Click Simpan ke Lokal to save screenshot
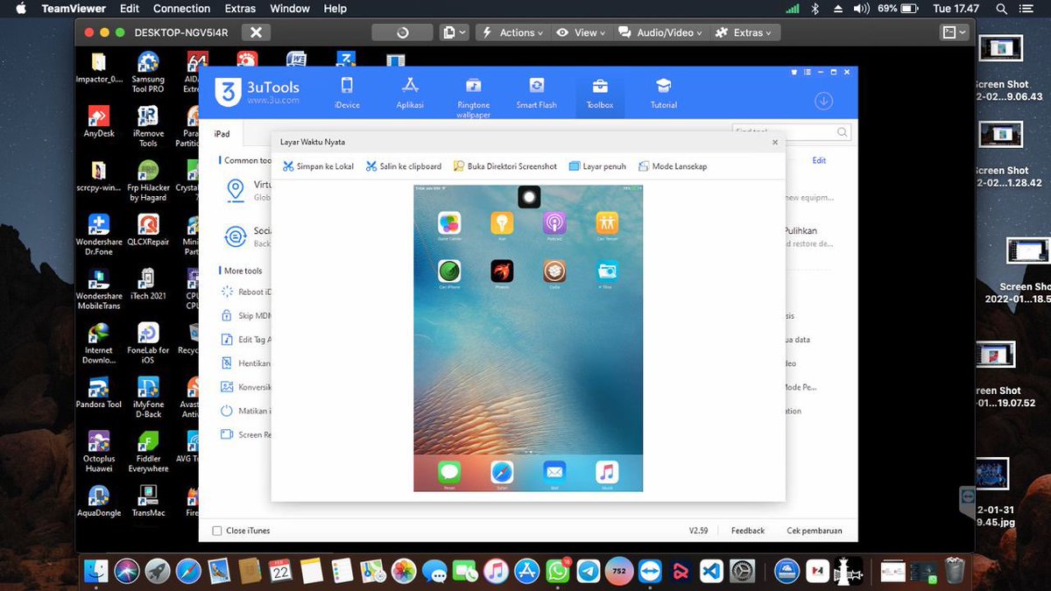Viewport: 1051px width, 591px height. pyautogui.click(x=318, y=166)
